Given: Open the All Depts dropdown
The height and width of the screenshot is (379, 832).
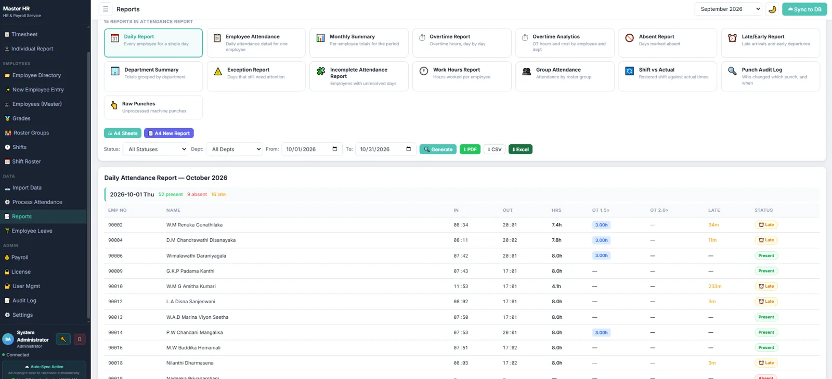Looking at the screenshot, I should point(235,149).
